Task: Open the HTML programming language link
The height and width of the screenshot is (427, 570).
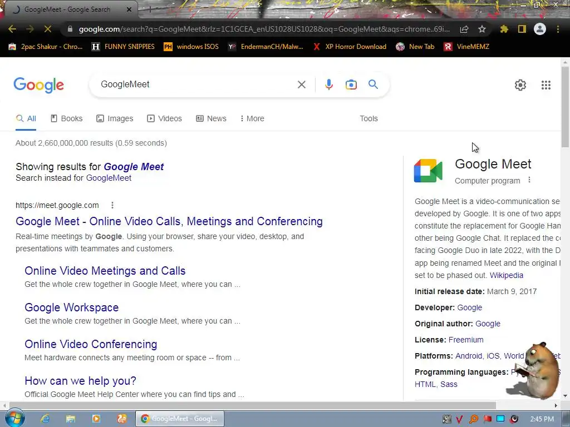Action: tap(425, 384)
